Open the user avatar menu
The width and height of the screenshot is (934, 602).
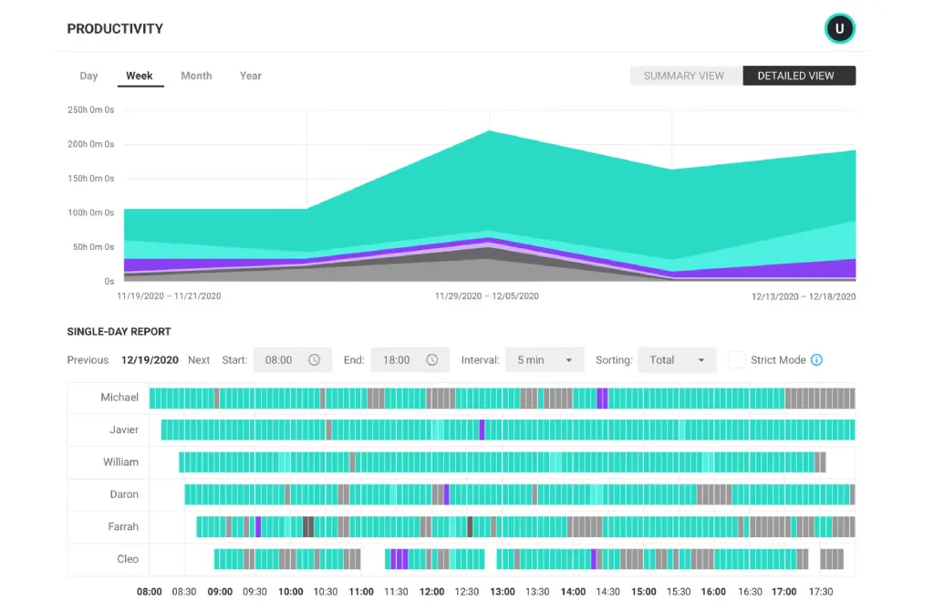tap(839, 29)
